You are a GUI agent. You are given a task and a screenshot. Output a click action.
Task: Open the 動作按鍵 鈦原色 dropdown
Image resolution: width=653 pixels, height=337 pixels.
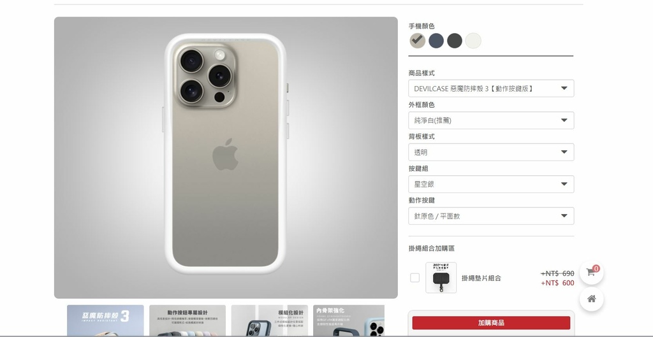[491, 216]
